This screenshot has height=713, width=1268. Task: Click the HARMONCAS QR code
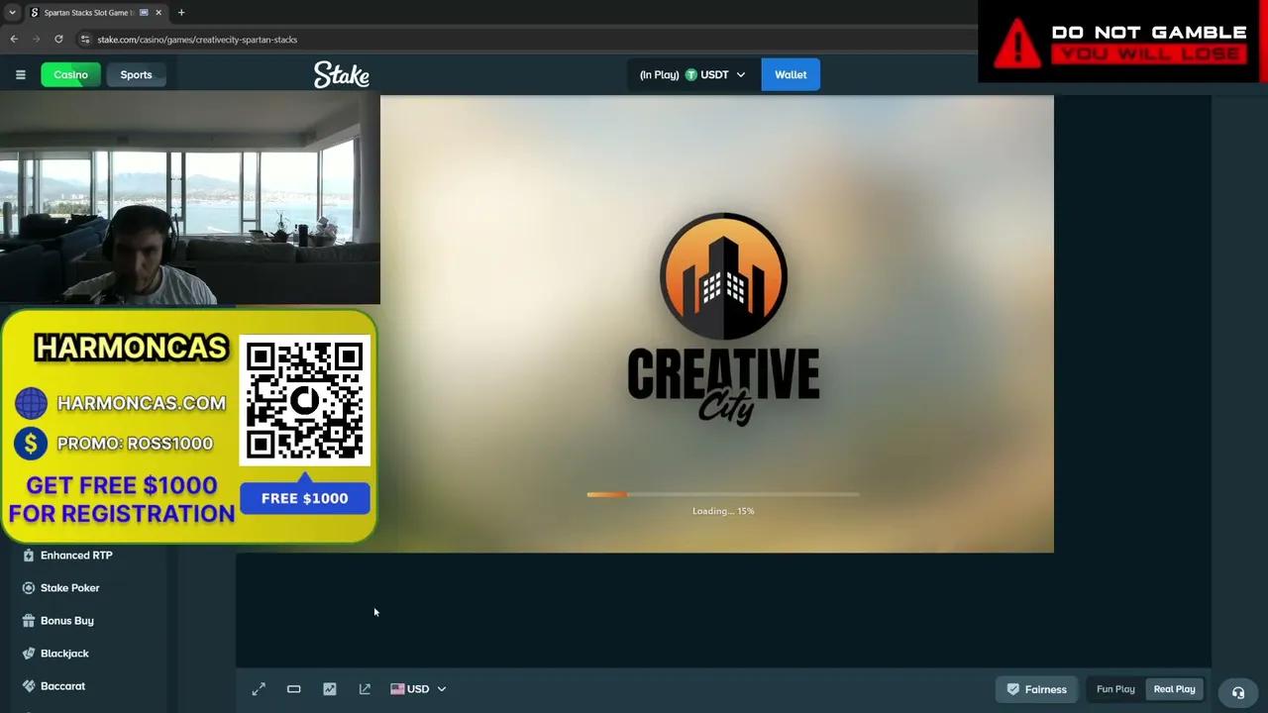click(x=305, y=400)
